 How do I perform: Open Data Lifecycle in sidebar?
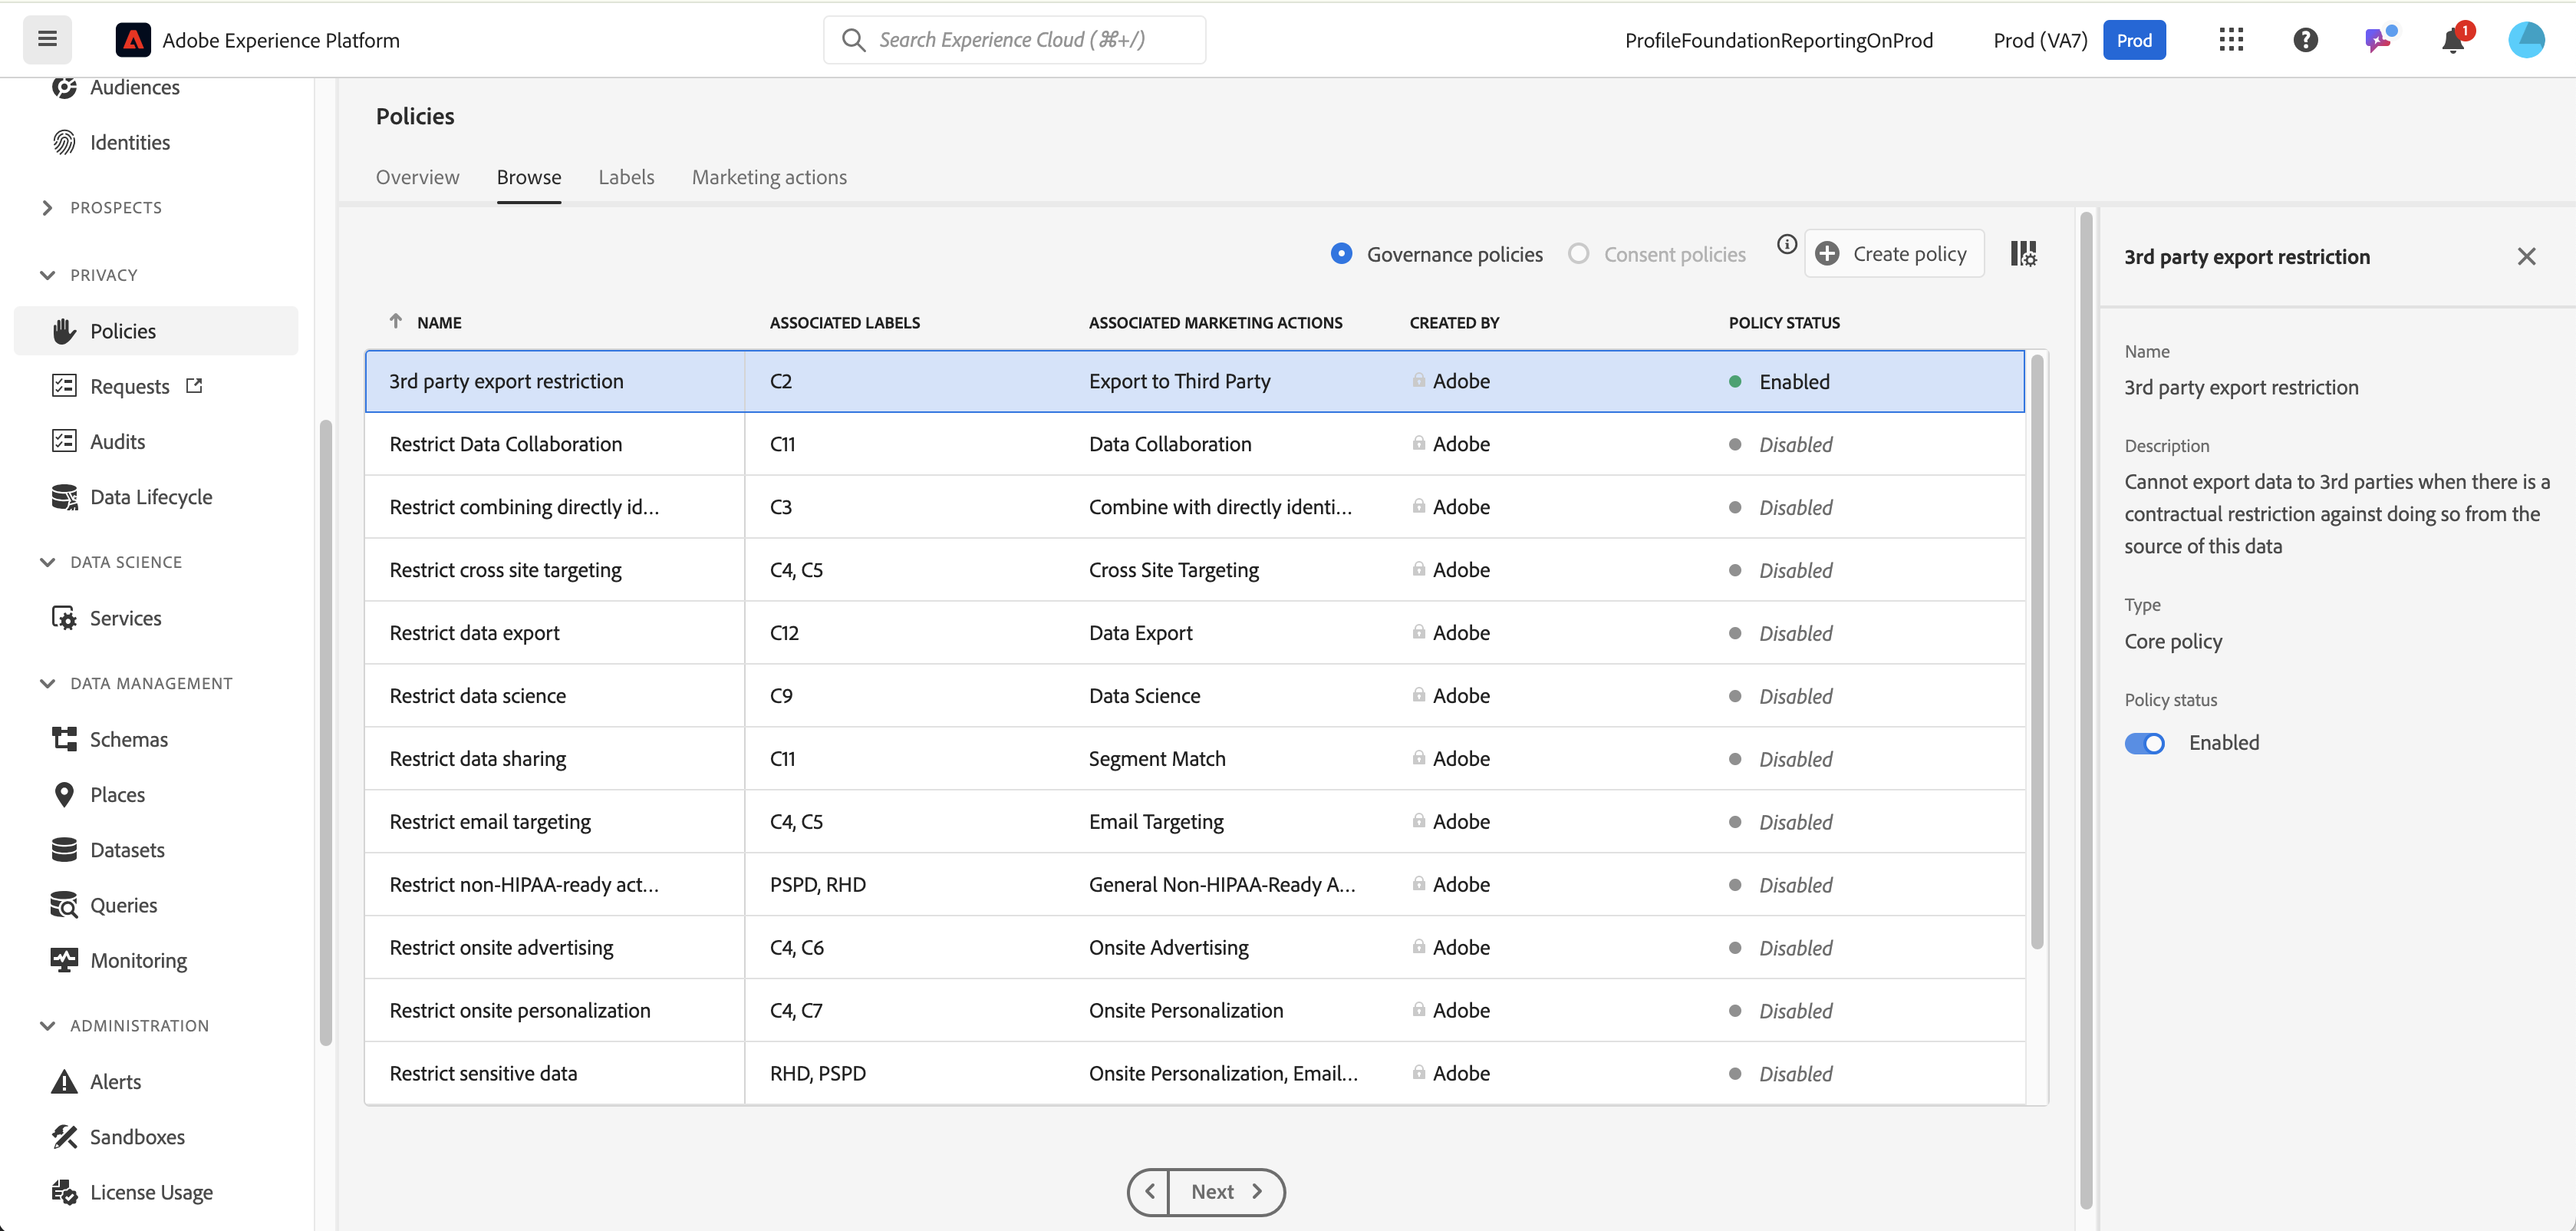point(151,497)
